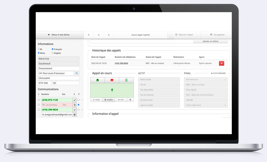Mark the number as Valide
Viewport: 267px width, 162px height.
(96, 100)
